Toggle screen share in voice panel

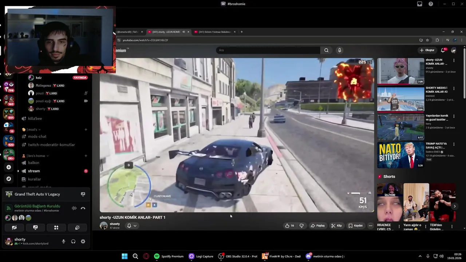[35, 227]
